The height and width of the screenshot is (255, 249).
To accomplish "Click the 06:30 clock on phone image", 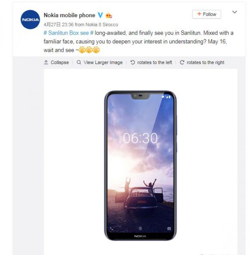I will pos(140,138).
